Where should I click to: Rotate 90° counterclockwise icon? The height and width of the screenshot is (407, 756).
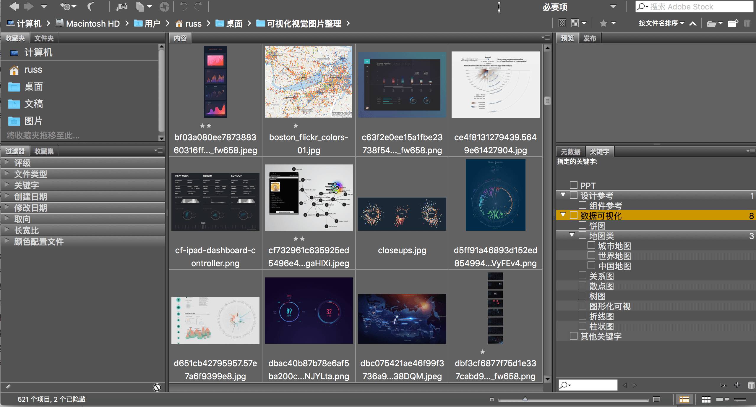[x=184, y=6]
